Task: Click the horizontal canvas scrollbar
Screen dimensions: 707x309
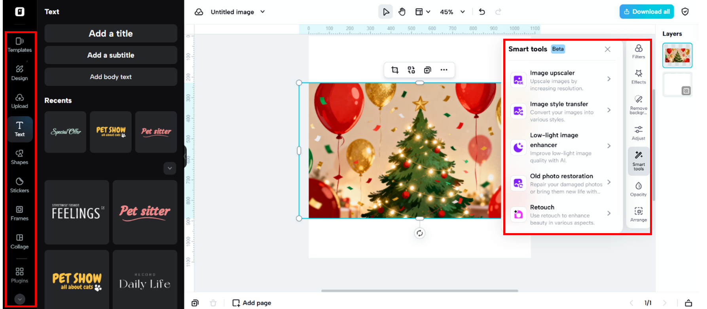Action: click(419, 291)
